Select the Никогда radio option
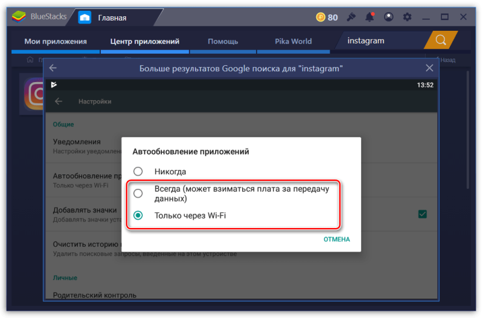 (138, 171)
